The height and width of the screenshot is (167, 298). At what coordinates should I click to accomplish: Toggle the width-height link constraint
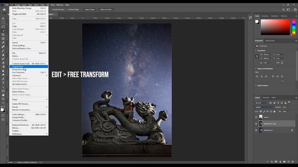pos(257,56)
